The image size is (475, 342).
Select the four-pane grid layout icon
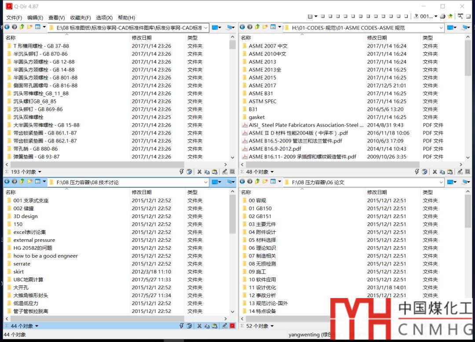(x=310, y=16)
